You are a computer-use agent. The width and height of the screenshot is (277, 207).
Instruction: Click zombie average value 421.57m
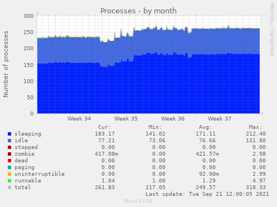[x=207, y=154]
